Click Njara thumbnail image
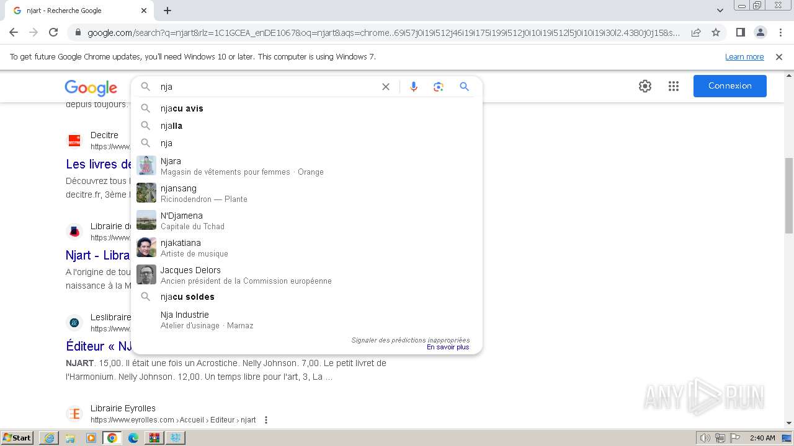The image size is (794, 446). click(146, 165)
